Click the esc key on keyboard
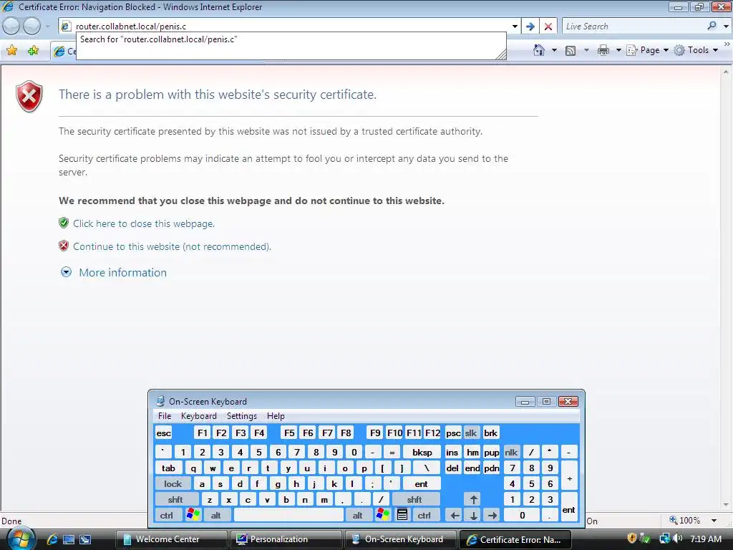 164,433
